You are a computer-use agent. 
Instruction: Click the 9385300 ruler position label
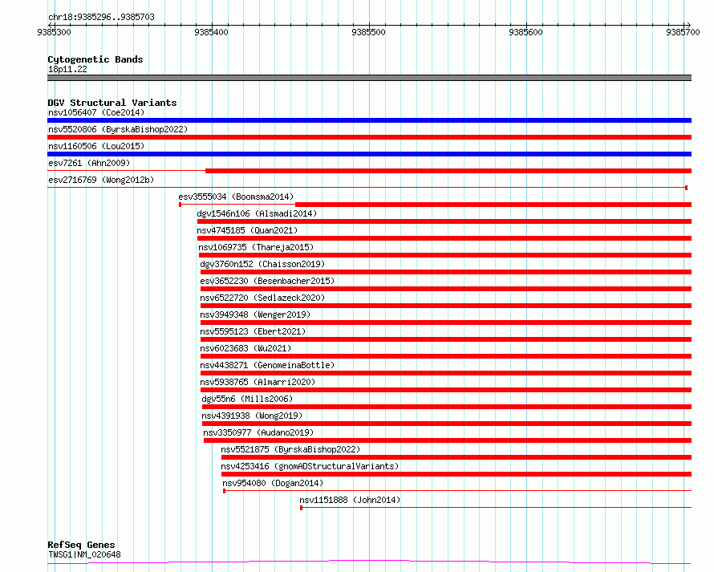click(55, 32)
